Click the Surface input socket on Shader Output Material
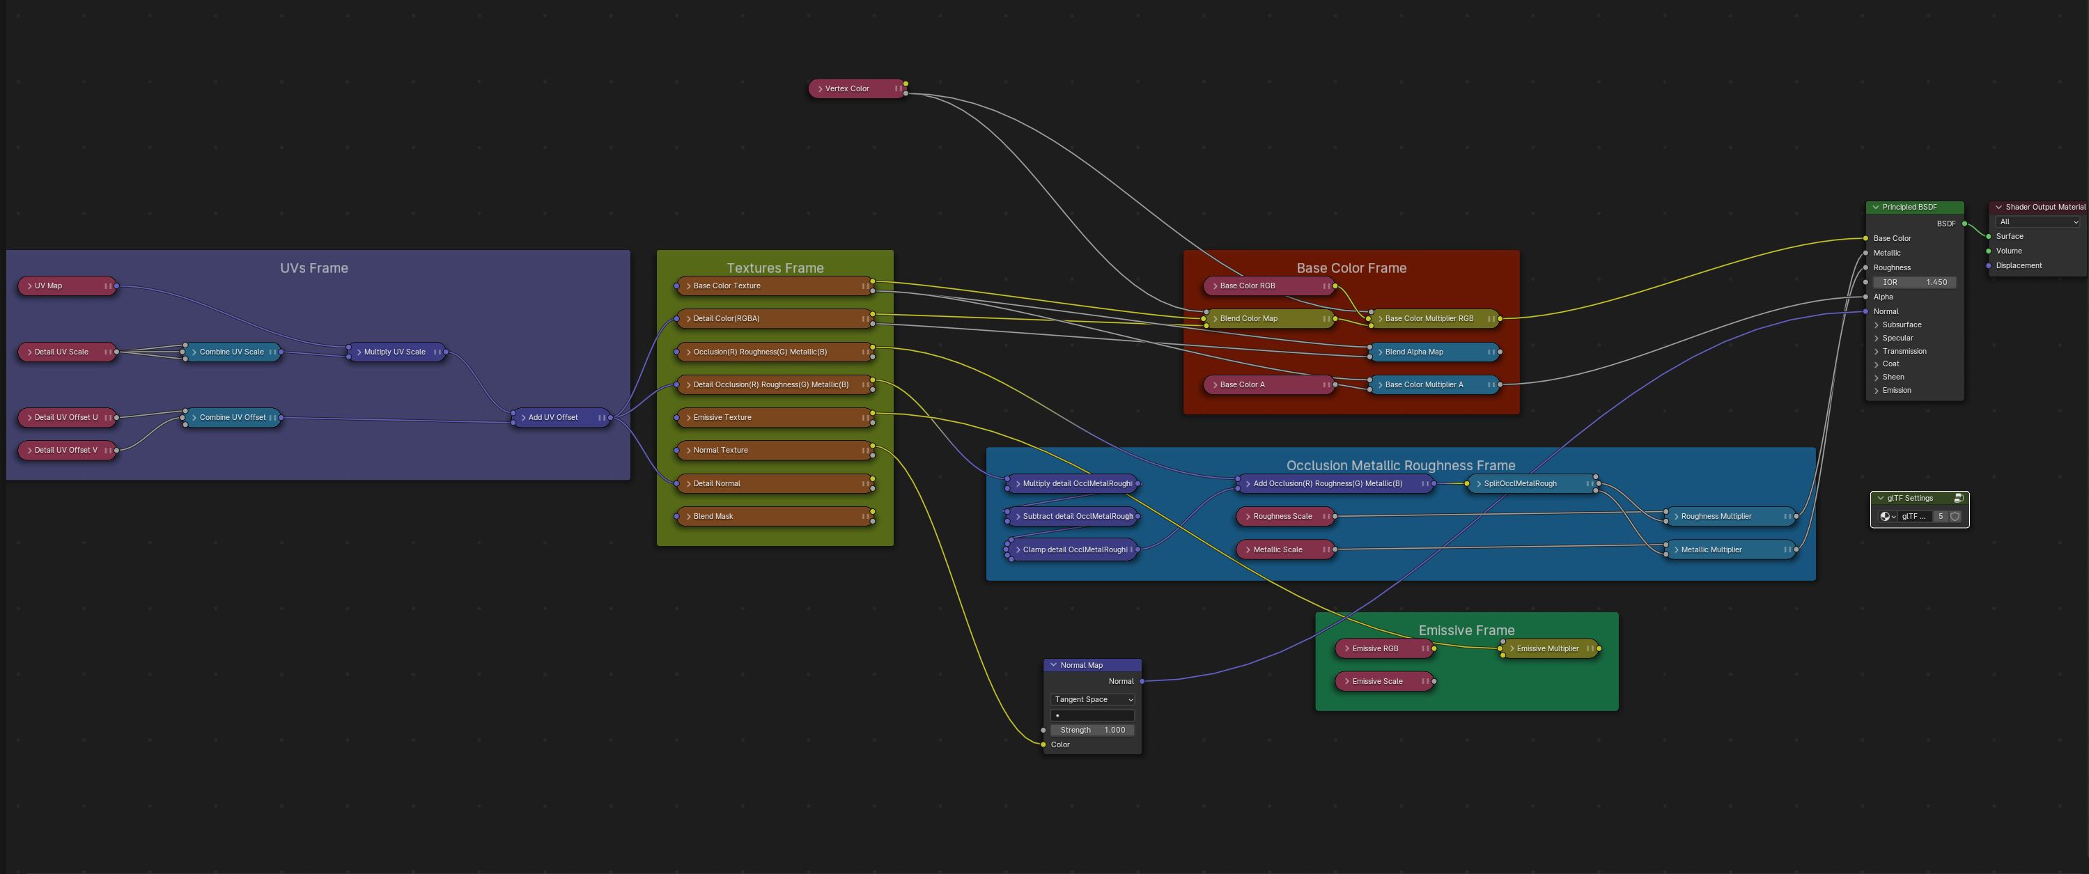This screenshot has width=2089, height=874. pos(1989,237)
